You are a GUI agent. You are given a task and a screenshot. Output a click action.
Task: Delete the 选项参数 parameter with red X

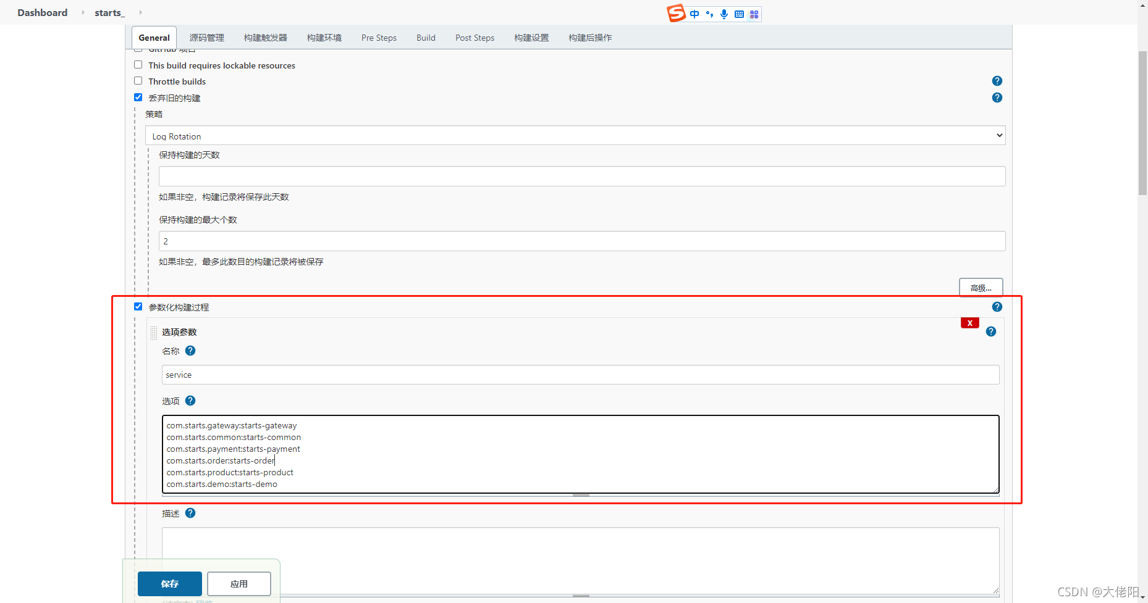tap(969, 323)
